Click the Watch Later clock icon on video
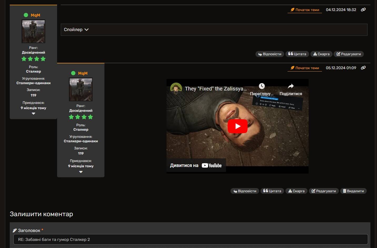Screen dimensions: 377x248 coord(262,86)
